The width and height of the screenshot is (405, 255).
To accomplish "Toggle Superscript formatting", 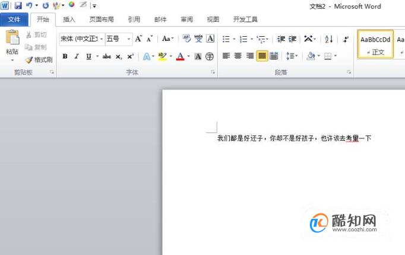I will pos(131,56).
